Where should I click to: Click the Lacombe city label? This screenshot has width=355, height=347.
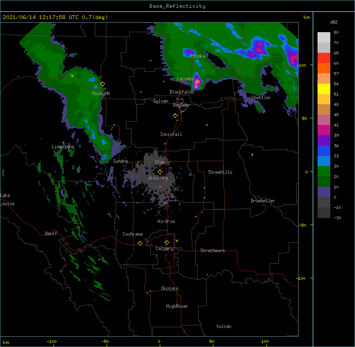[185, 79]
